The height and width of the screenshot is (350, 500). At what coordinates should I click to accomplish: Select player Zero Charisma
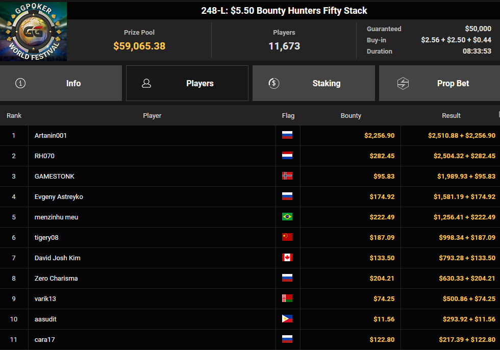pyautogui.click(x=56, y=278)
